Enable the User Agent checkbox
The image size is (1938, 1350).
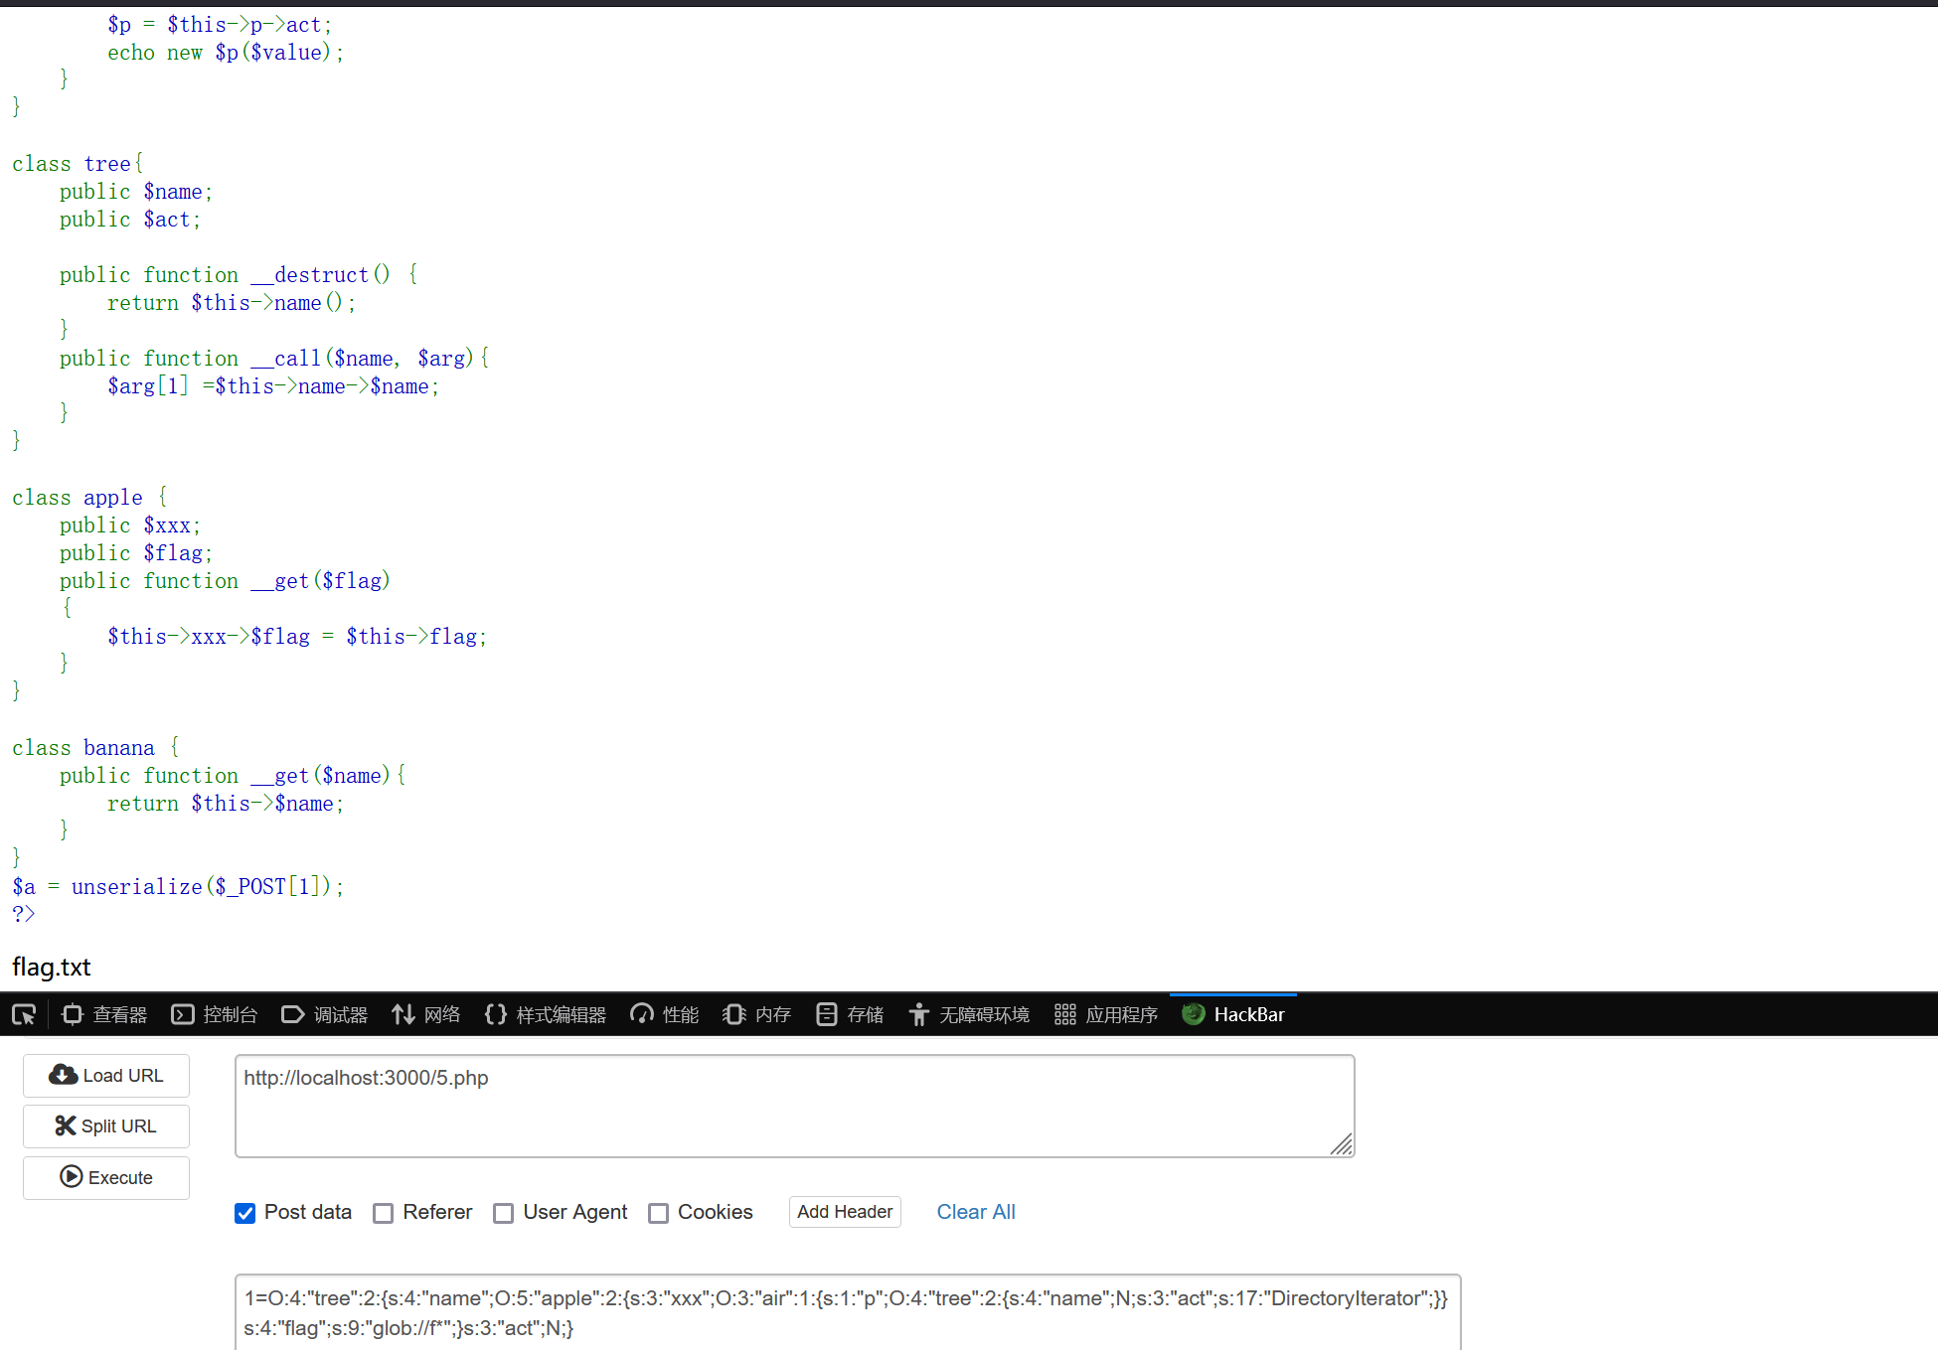[504, 1213]
